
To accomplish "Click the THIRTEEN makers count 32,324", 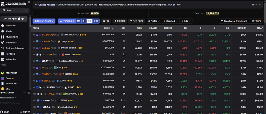I will [168, 74].
